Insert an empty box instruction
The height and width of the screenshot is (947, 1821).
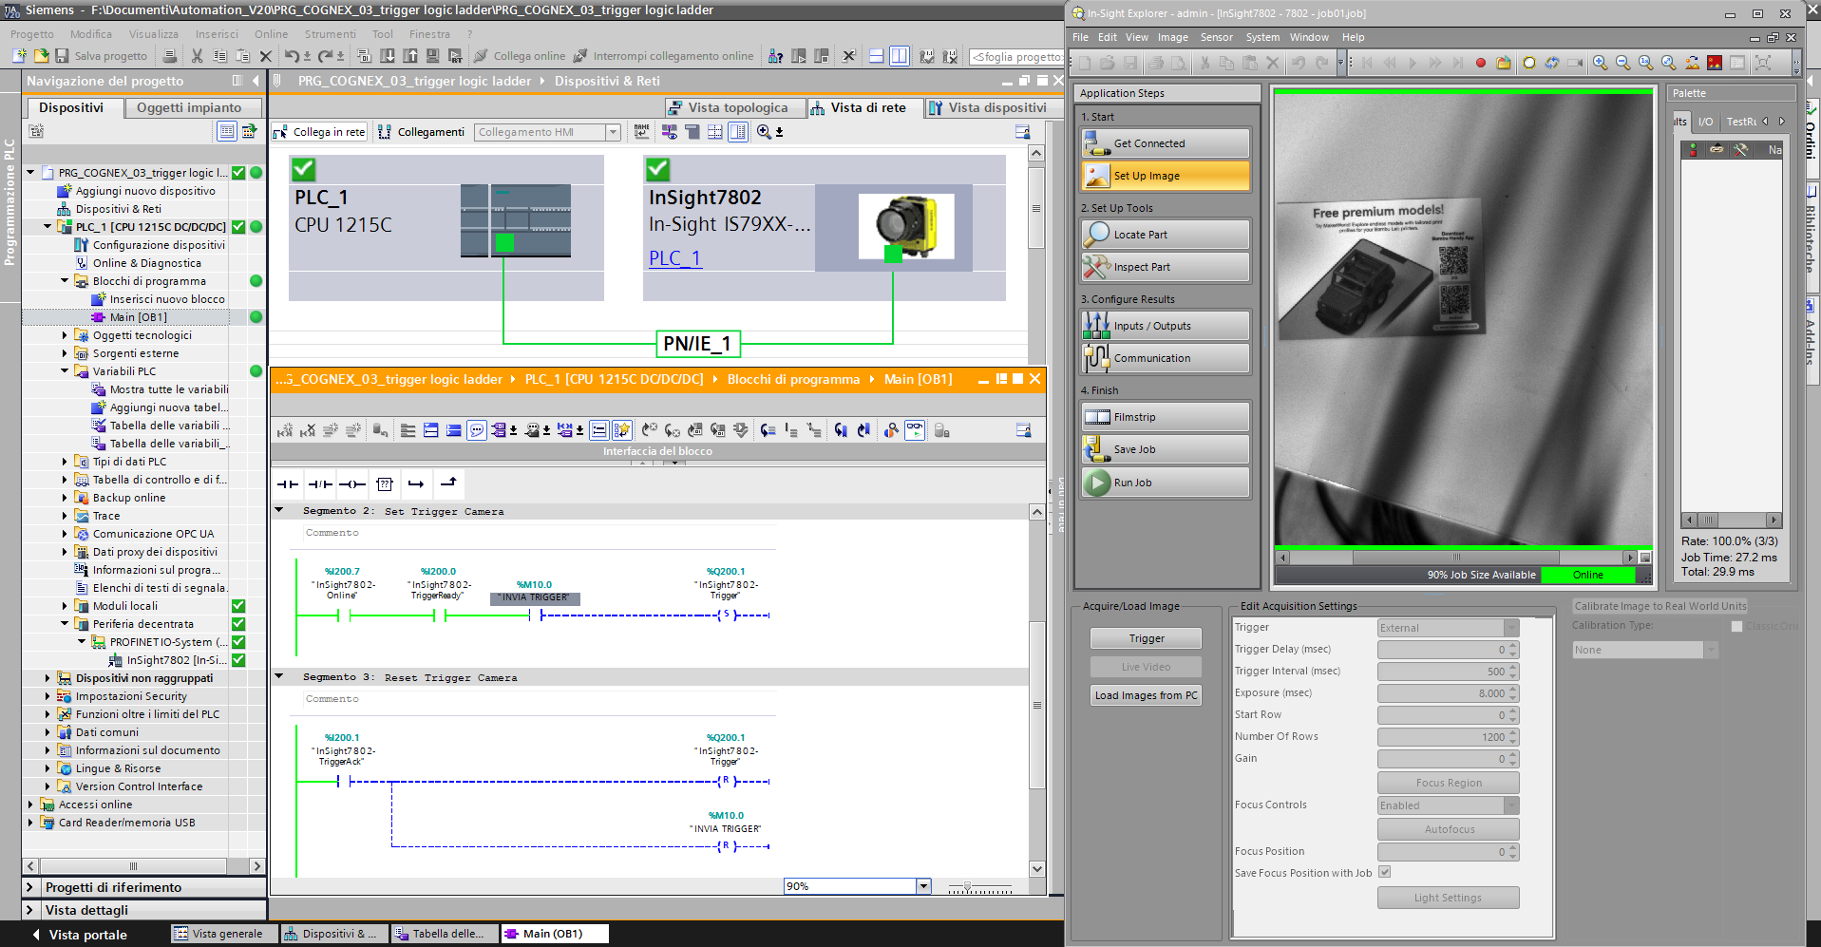(x=385, y=484)
